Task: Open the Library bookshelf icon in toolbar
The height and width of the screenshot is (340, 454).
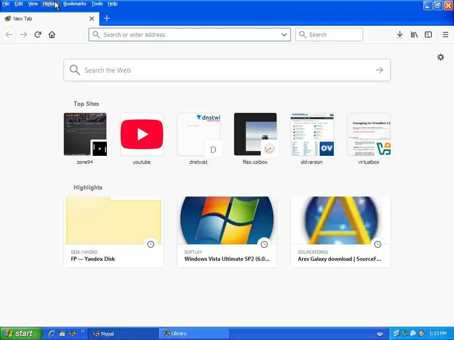Action: (414, 35)
